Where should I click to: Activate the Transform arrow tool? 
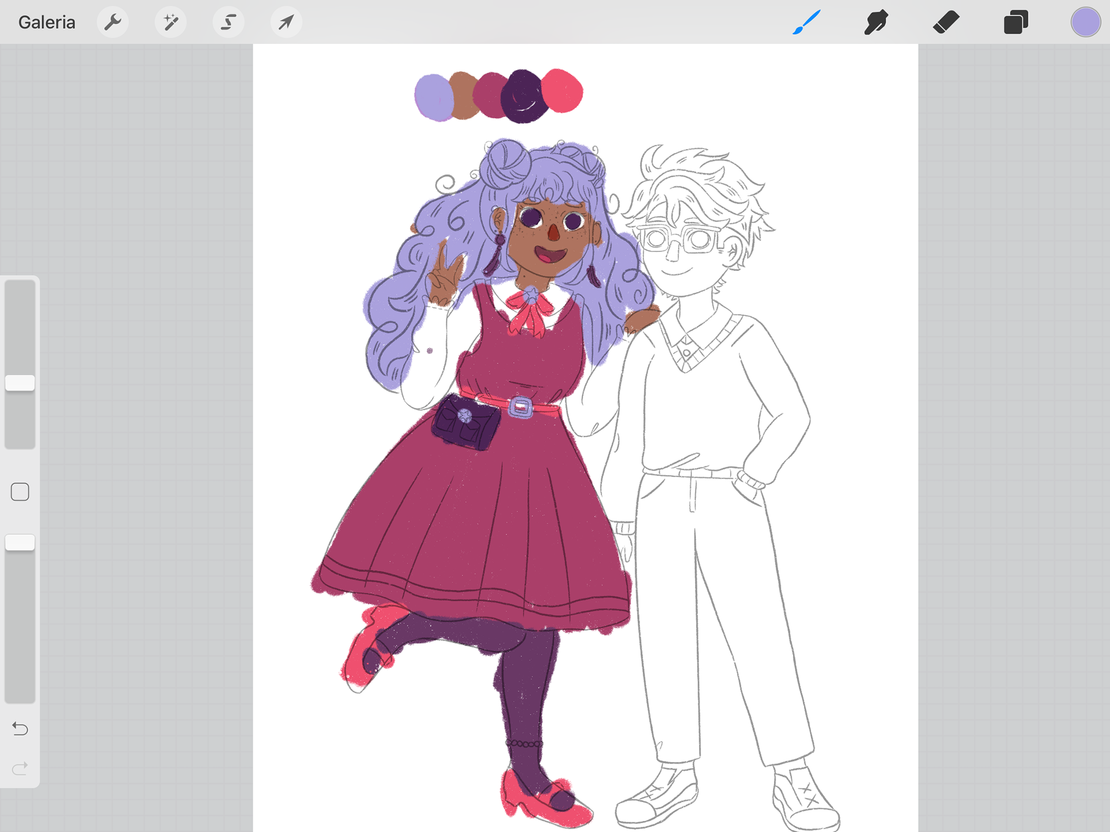tap(286, 23)
